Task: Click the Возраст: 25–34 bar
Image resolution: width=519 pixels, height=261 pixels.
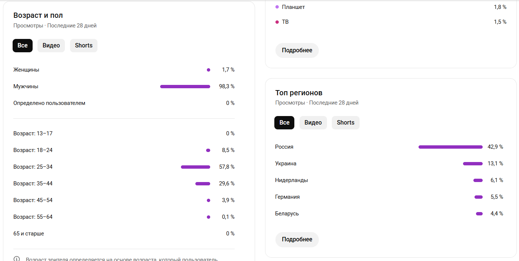Action: pyautogui.click(x=195, y=167)
